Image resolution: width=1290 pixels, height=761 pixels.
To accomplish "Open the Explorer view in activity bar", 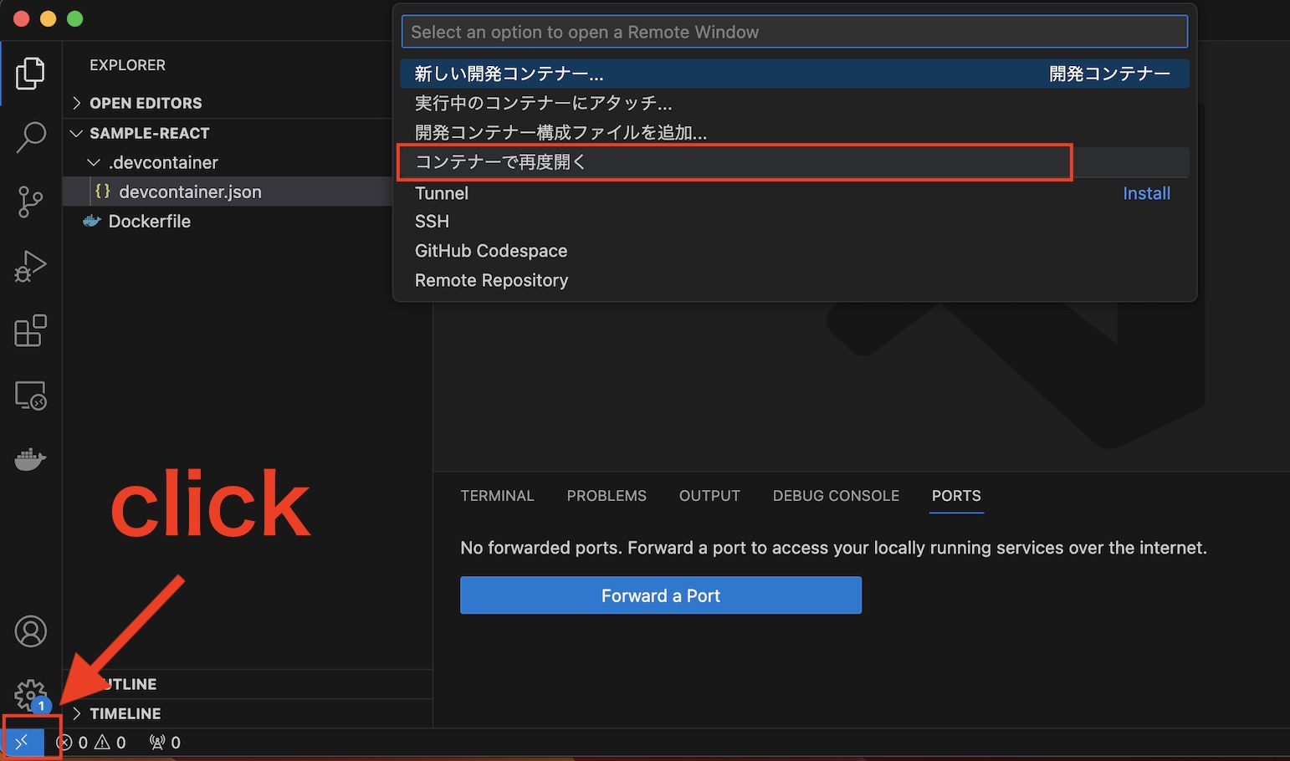I will [30, 74].
